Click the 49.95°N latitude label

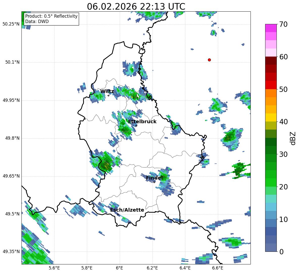(x=11, y=100)
